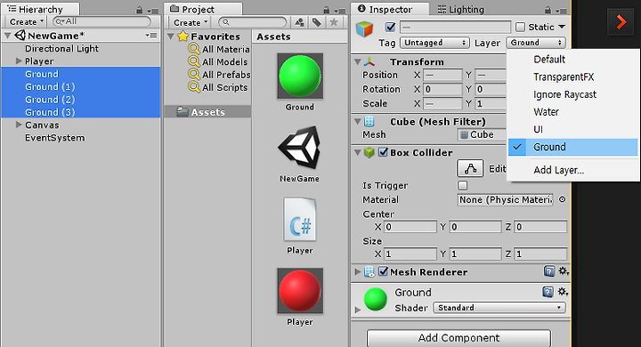Open Ground material help icon
641x347 pixels.
[548, 292]
